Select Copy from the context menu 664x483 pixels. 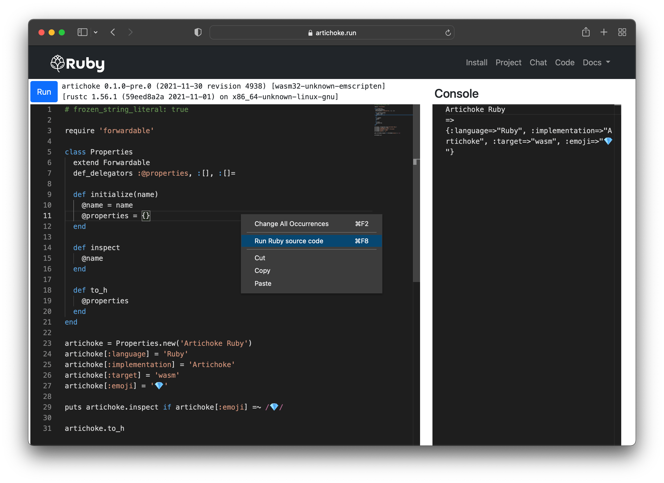(262, 270)
